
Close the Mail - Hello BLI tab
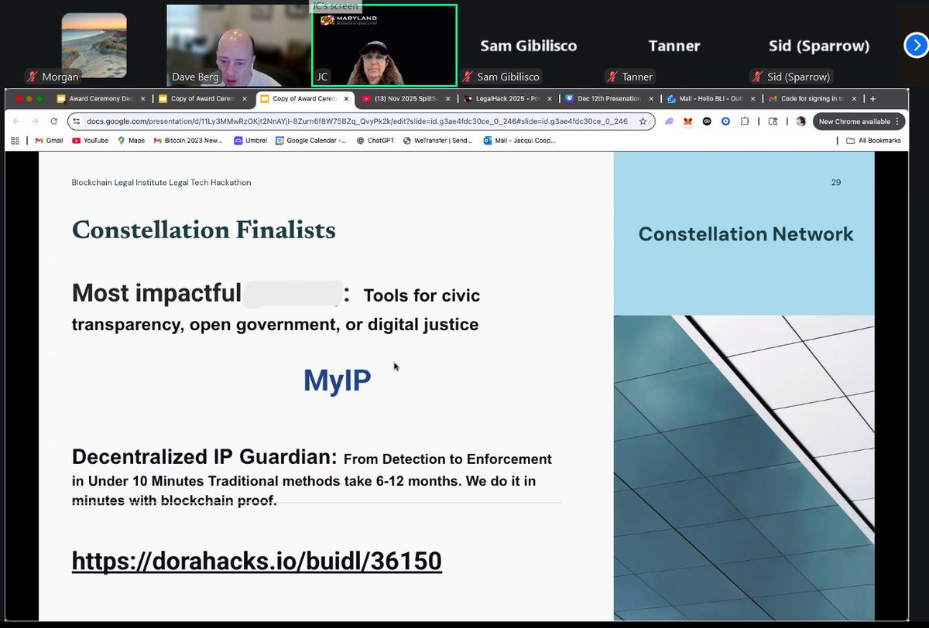751,99
